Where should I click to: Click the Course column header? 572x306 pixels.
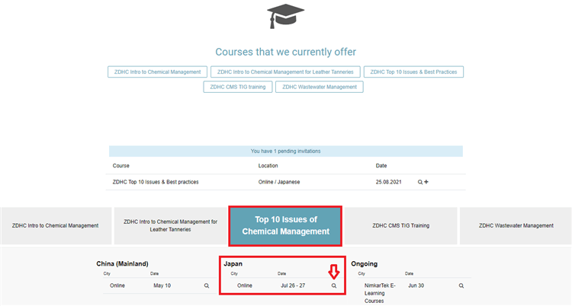tap(121, 166)
